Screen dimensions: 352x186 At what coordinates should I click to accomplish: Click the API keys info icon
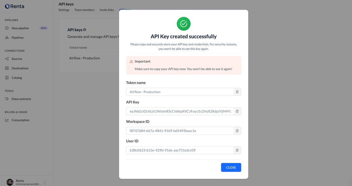[x=85, y=30]
